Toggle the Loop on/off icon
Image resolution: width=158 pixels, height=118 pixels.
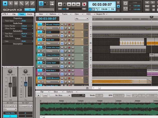(125, 3)
